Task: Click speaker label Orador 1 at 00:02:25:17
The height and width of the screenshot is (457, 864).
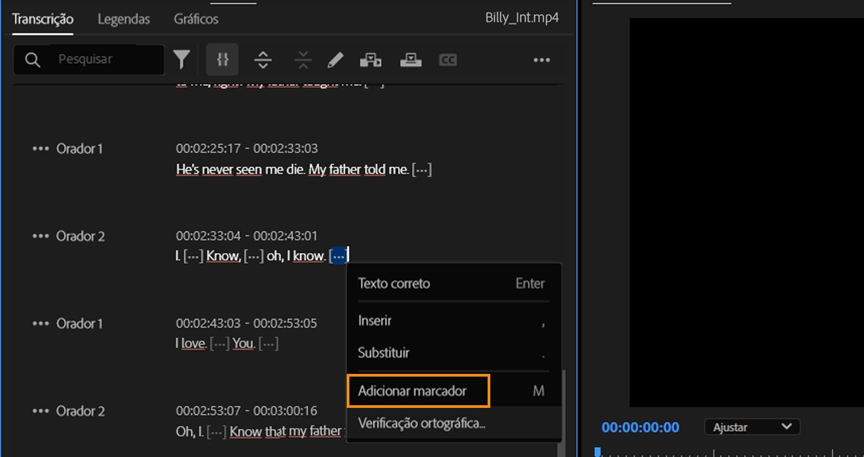Action: pos(79,148)
